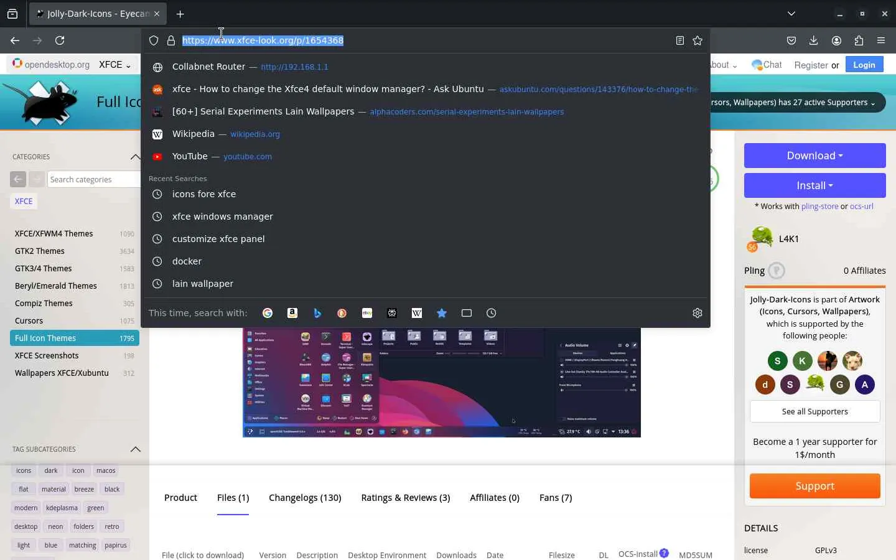Open a new browser tab
Viewport: 896px width, 560px height.
click(x=180, y=14)
